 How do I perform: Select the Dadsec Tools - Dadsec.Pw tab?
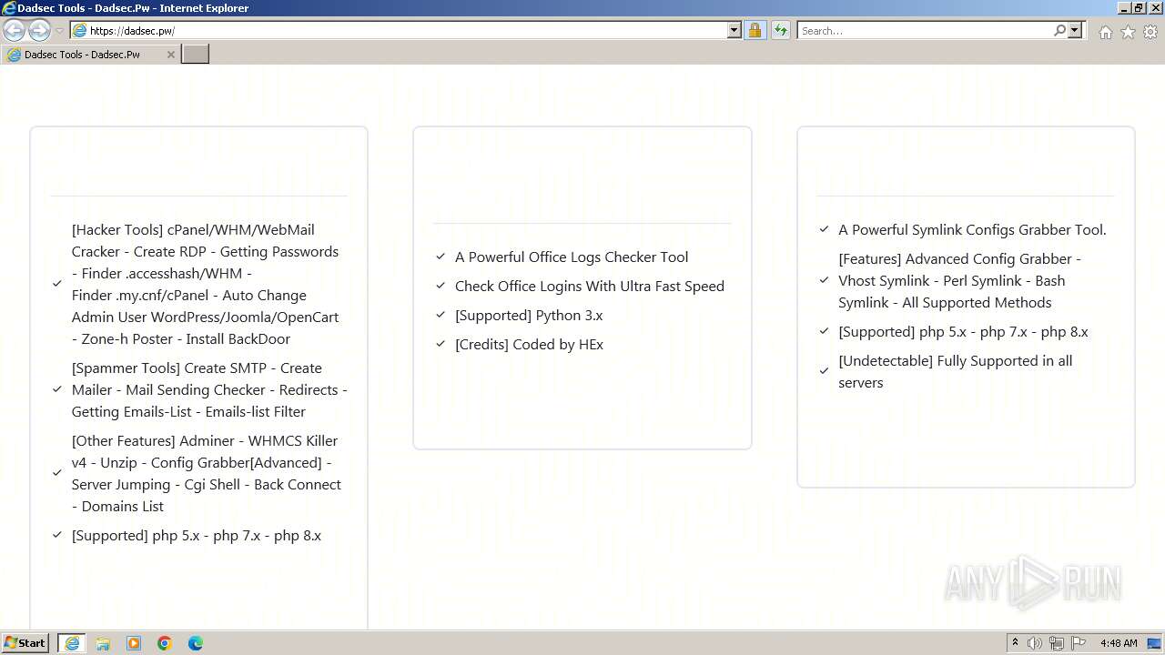pos(90,55)
